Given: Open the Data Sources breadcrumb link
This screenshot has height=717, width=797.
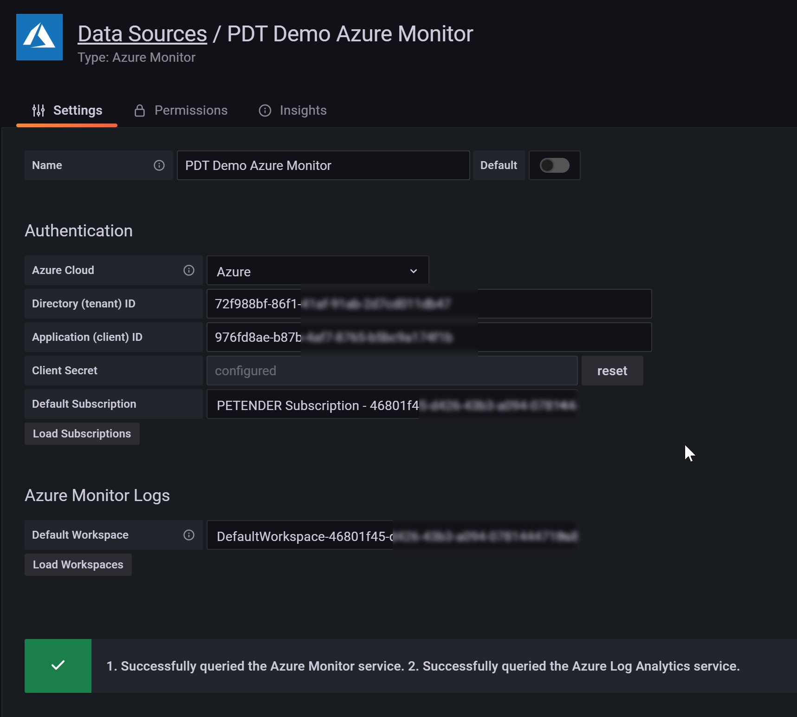Looking at the screenshot, I should [x=142, y=34].
